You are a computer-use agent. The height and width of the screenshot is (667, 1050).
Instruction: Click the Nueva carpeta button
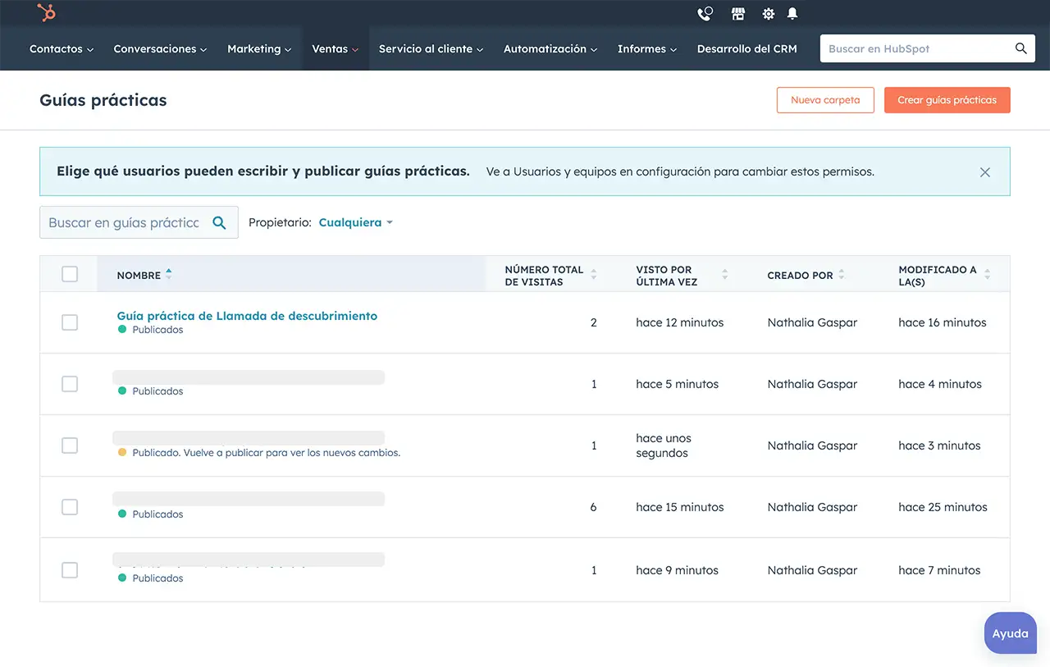pyautogui.click(x=825, y=100)
